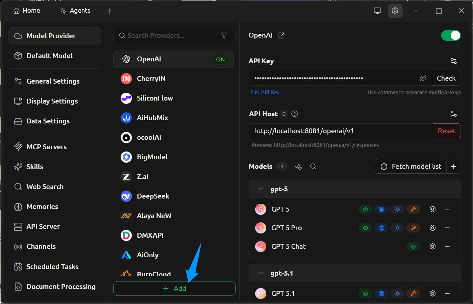
Task: Open settings for GPT 5.1 model
Action: (432, 294)
